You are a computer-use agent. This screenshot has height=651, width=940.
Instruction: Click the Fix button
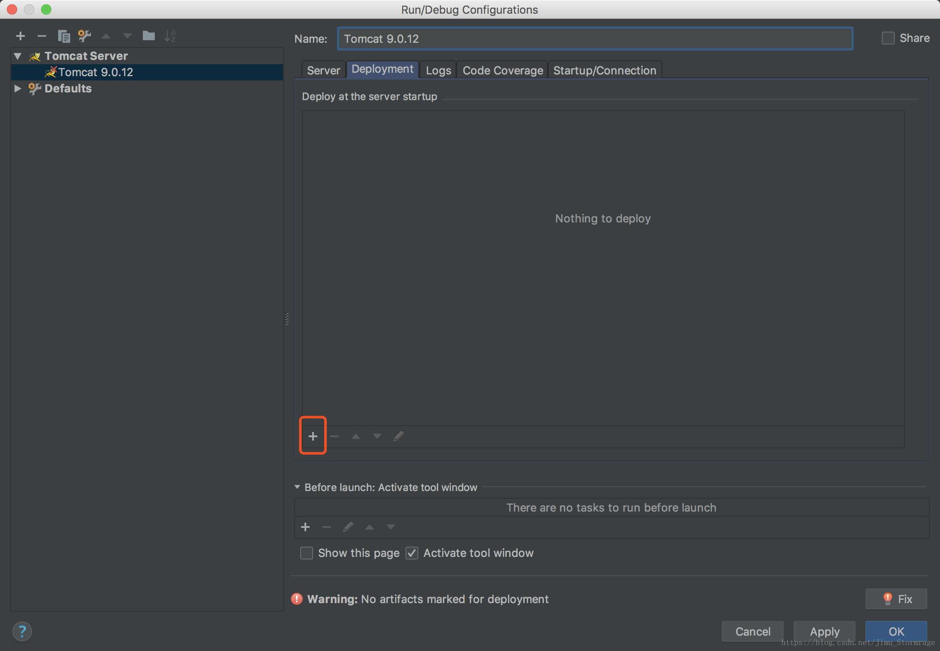896,599
